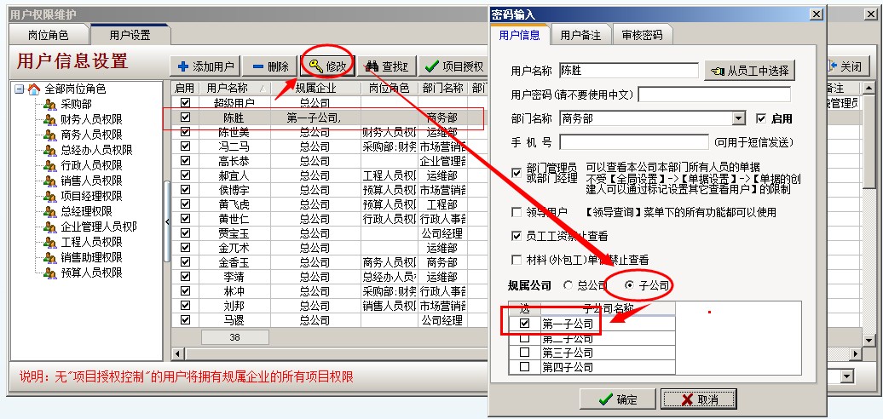Open the 部门名称 dropdown list
The width and height of the screenshot is (883, 419).
pyautogui.click(x=738, y=118)
